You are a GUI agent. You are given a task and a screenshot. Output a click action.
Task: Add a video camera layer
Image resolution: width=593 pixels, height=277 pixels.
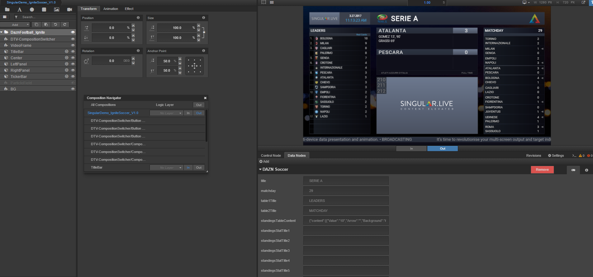click(x=69, y=9)
